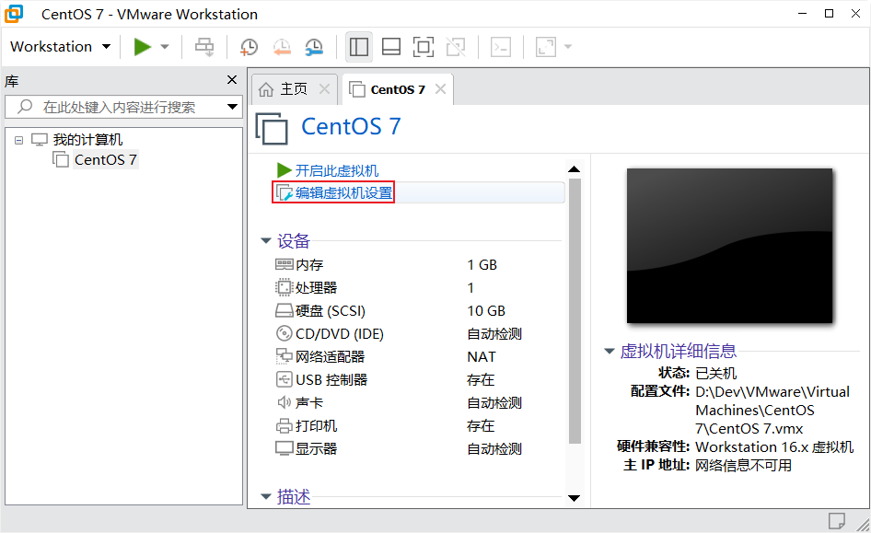
Task: Click the message log icon in status bar
Action: [x=837, y=521]
